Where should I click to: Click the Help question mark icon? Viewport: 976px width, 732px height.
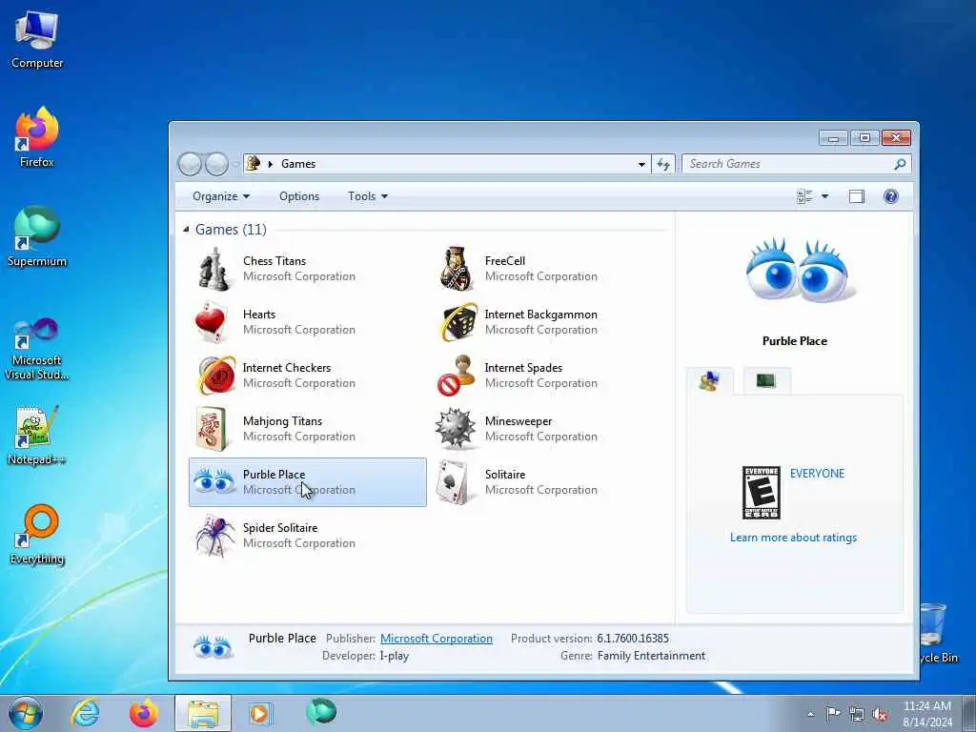(x=891, y=196)
